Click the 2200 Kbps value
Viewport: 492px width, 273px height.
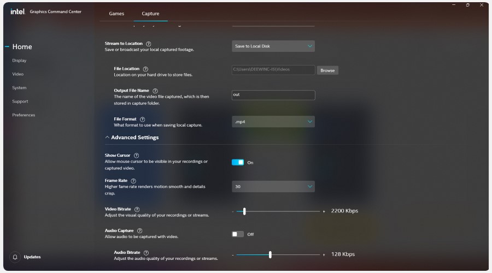(x=344, y=211)
